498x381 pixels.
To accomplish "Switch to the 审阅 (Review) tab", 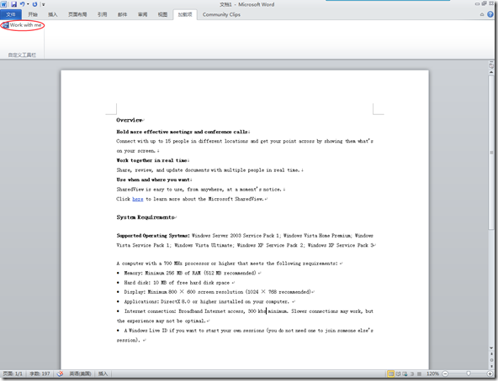I will pyautogui.click(x=142, y=14).
